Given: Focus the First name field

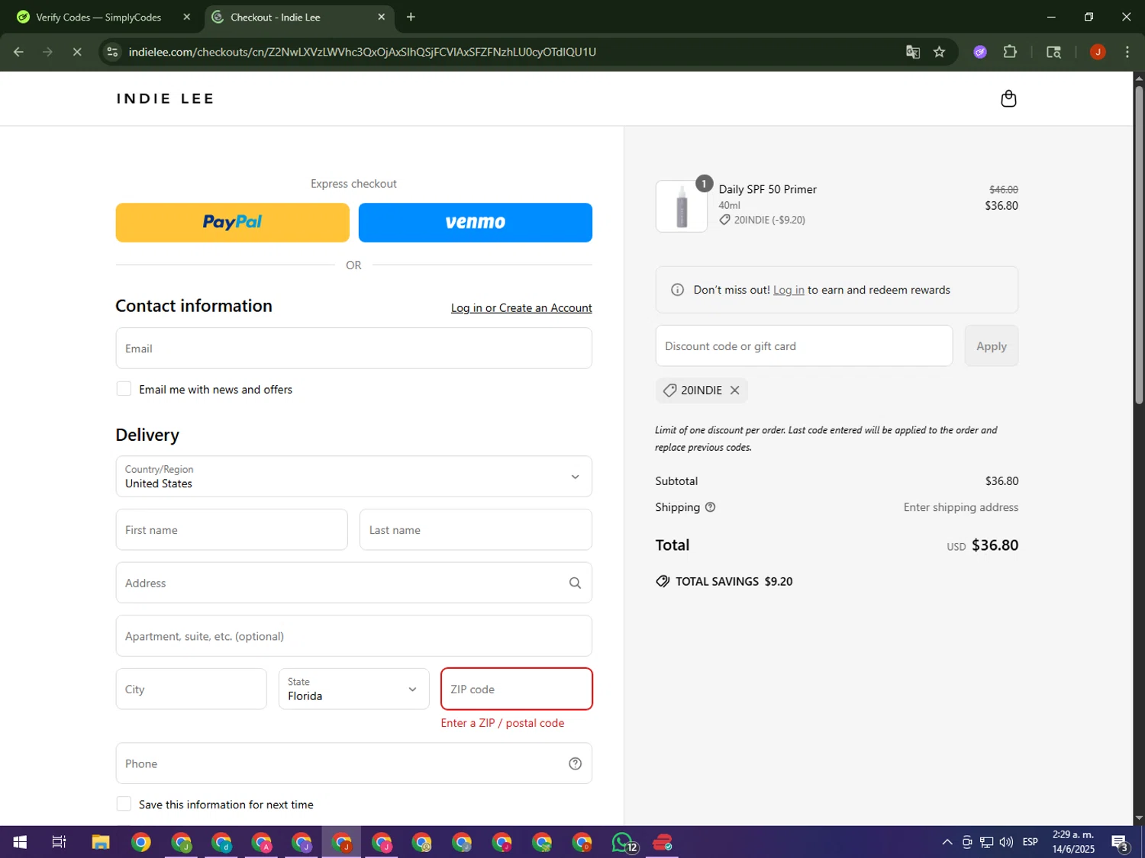Looking at the screenshot, I should coord(231,530).
